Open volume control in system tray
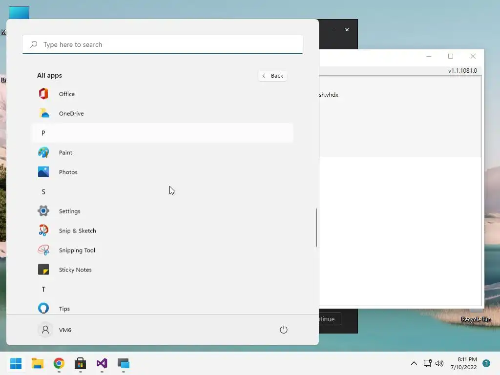Screen dimensions: 500x375 click(439, 363)
